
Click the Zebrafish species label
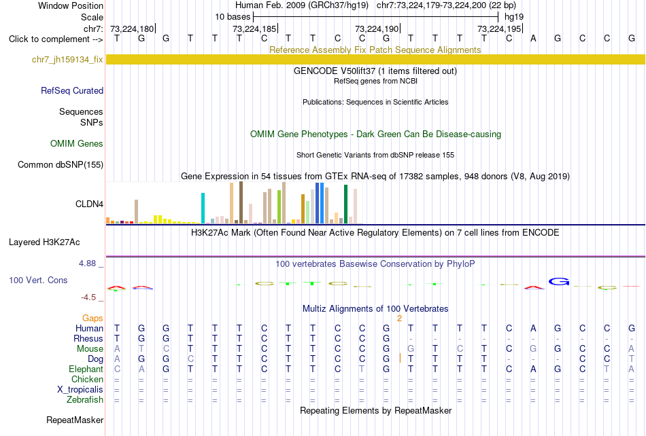tap(85, 399)
